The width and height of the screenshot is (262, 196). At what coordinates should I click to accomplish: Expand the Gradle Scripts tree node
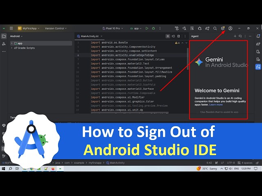click(11, 48)
